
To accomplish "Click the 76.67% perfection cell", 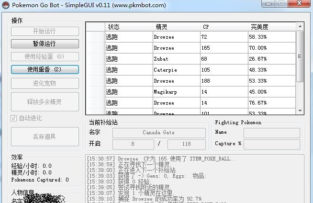I will (x=272, y=103).
